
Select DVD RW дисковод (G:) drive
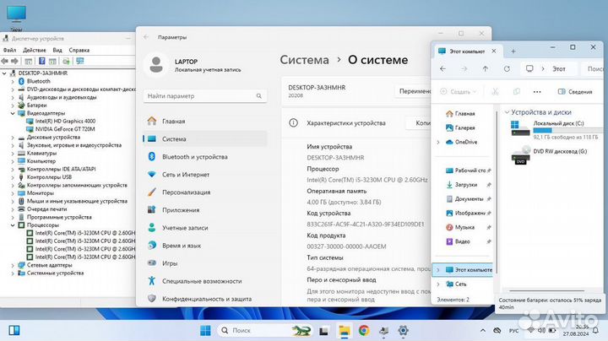coord(550,155)
